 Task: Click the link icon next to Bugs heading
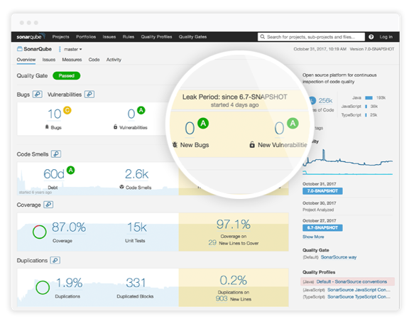[x=38, y=95]
